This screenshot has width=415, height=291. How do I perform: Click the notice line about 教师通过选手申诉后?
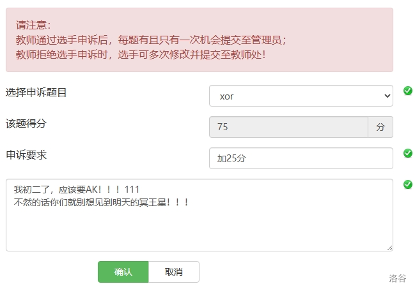click(x=151, y=40)
